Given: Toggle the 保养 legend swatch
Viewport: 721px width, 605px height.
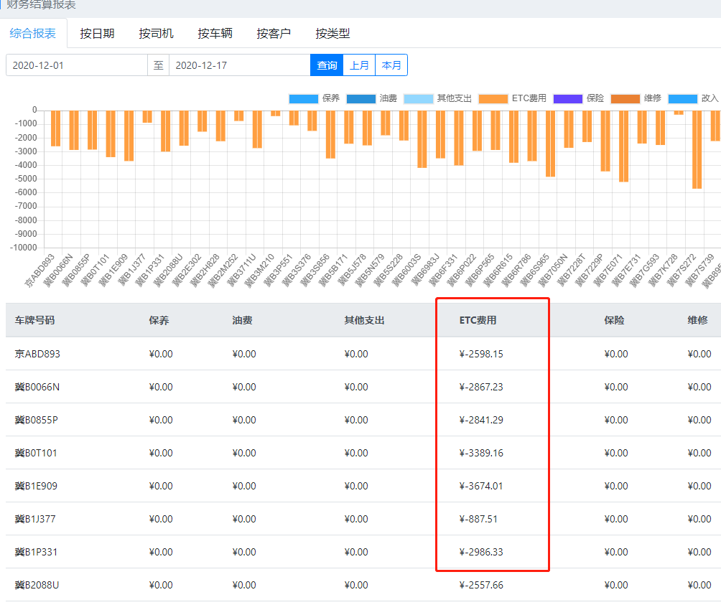Looking at the screenshot, I should [x=303, y=98].
